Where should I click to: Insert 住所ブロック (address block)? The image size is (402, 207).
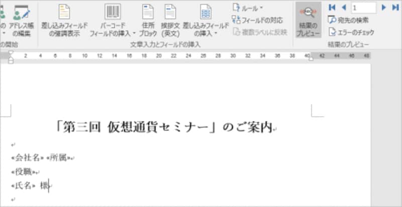[148, 21]
